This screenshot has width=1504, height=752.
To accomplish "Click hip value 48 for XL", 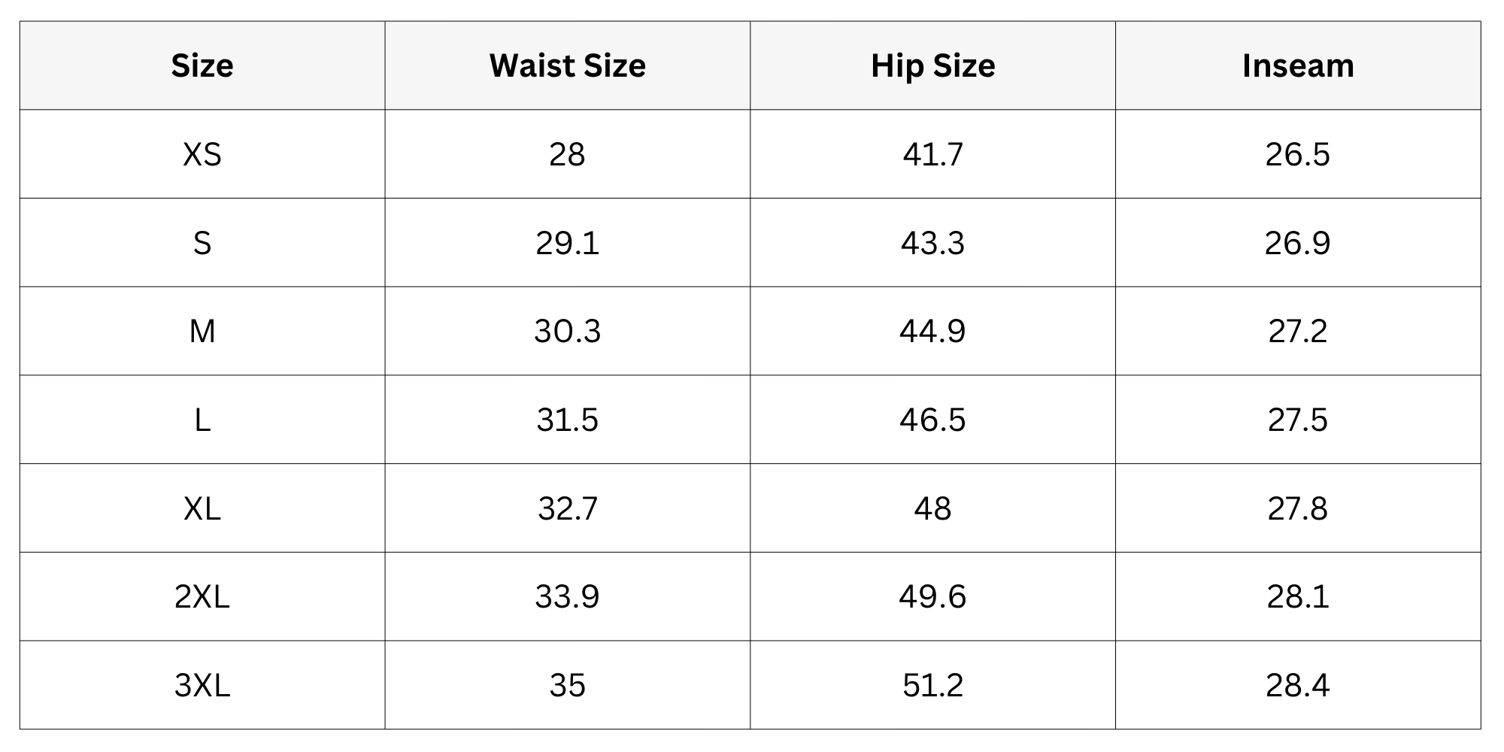I will [932, 508].
